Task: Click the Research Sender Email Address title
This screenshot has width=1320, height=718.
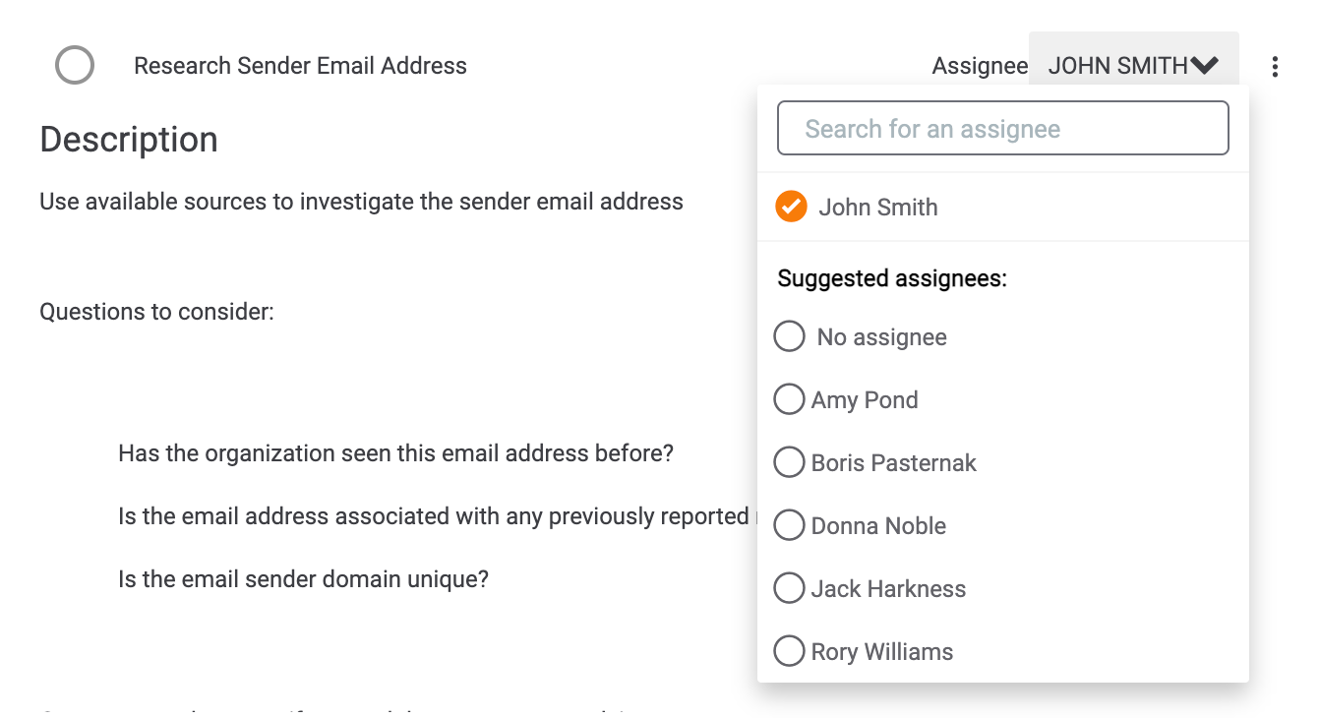Action: pyautogui.click(x=300, y=66)
